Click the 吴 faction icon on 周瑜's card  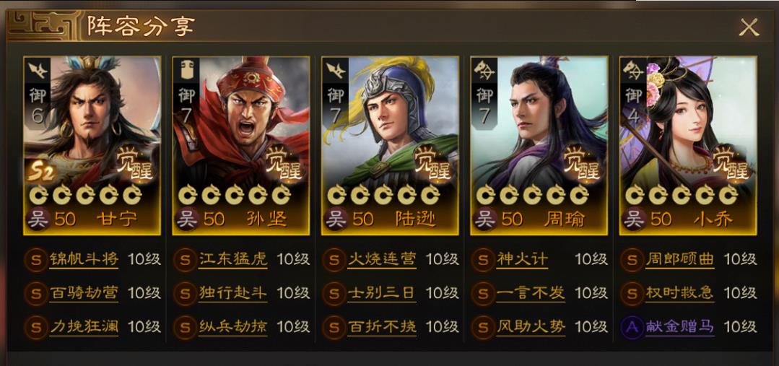pos(484,219)
